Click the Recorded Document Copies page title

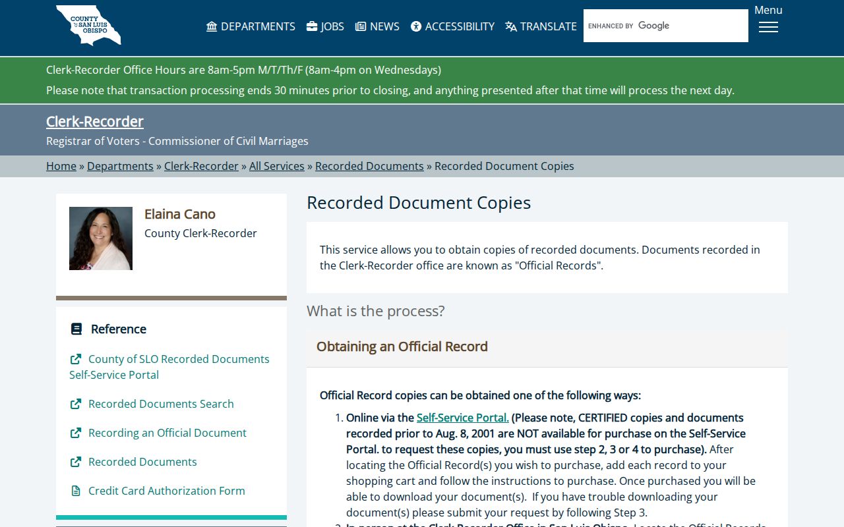click(x=419, y=203)
